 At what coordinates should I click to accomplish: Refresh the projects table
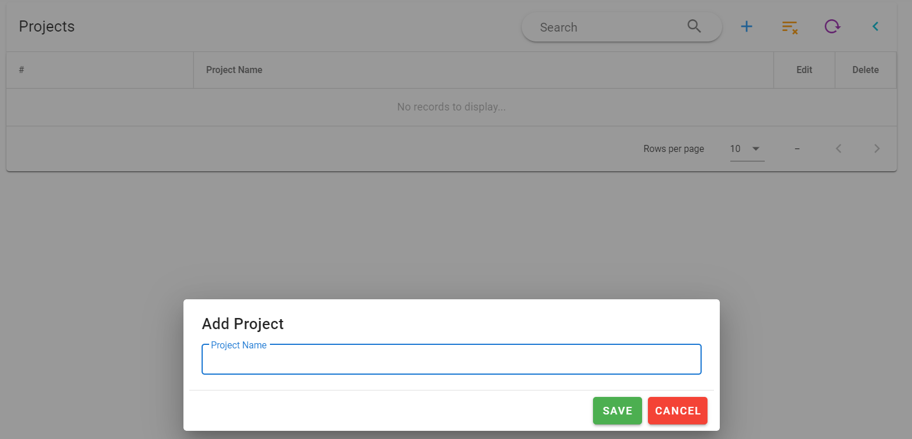point(832,26)
